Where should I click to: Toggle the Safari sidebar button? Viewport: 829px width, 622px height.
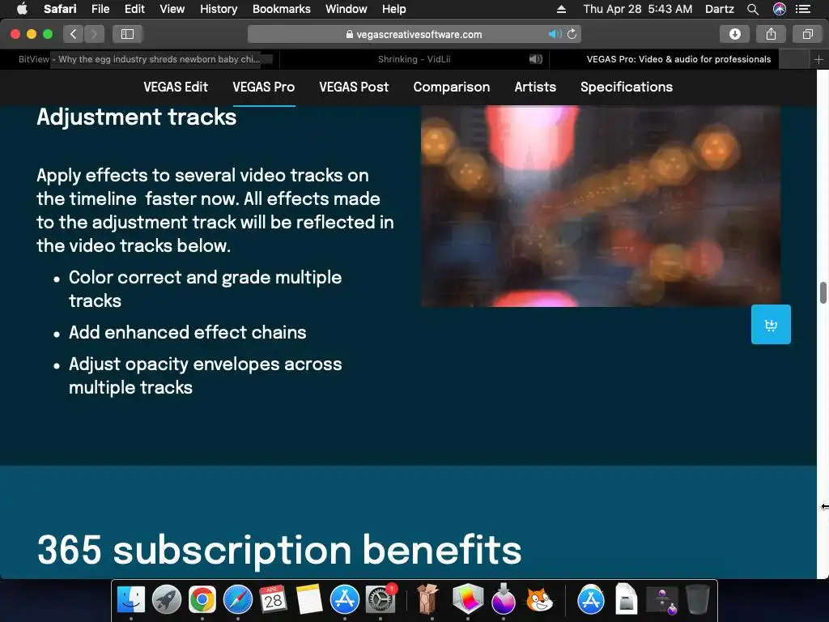pos(127,34)
